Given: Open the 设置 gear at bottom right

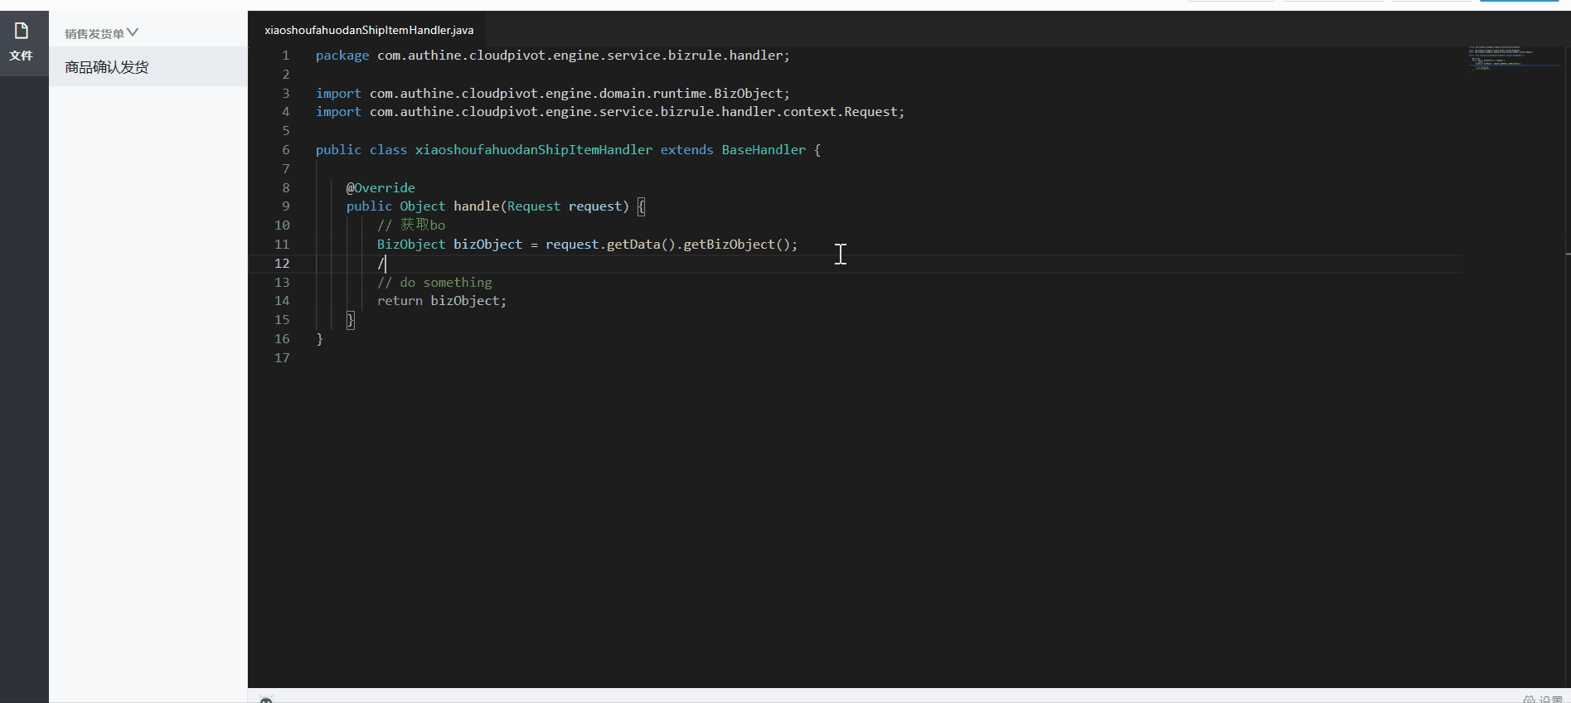Looking at the screenshot, I should point(1542,699).
